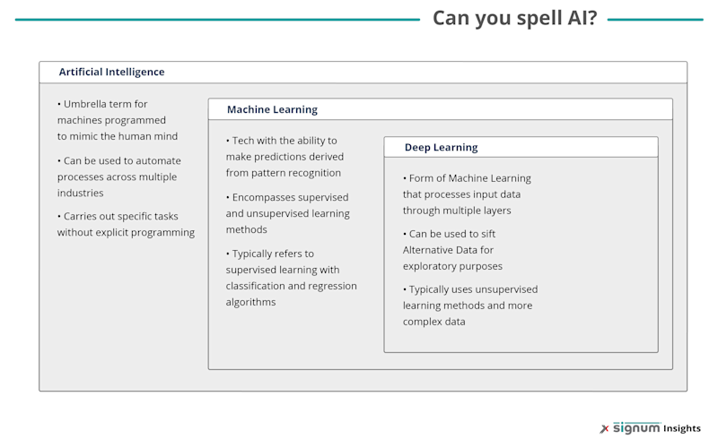Click the Machine Learning header
The height and width of the screenshot is (448, 718).
point(272,109)
